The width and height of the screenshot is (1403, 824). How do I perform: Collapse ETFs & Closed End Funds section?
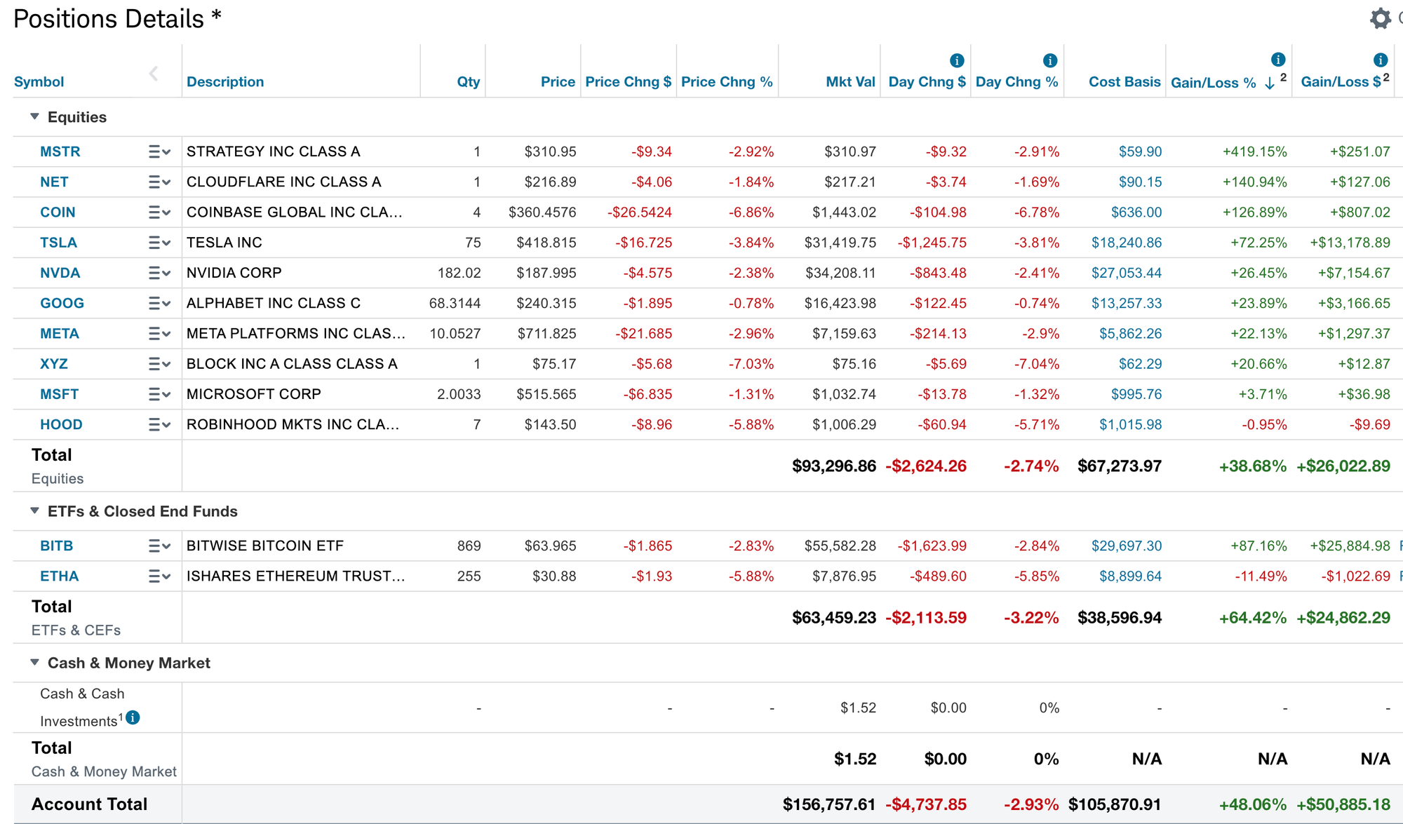pos(34,511)
